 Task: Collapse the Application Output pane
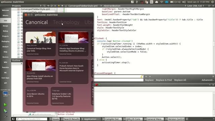(210, 85)
